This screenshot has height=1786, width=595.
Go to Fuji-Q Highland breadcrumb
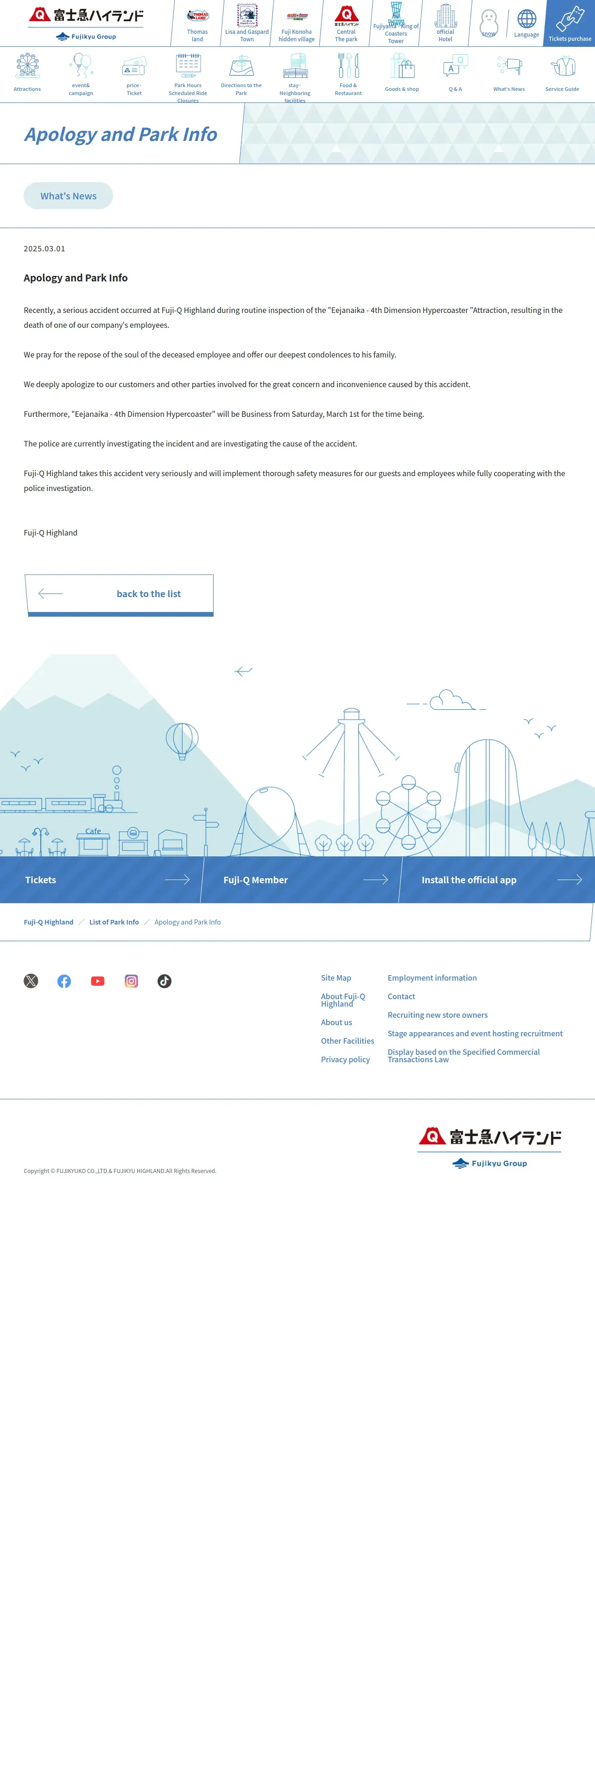(49, 922)
